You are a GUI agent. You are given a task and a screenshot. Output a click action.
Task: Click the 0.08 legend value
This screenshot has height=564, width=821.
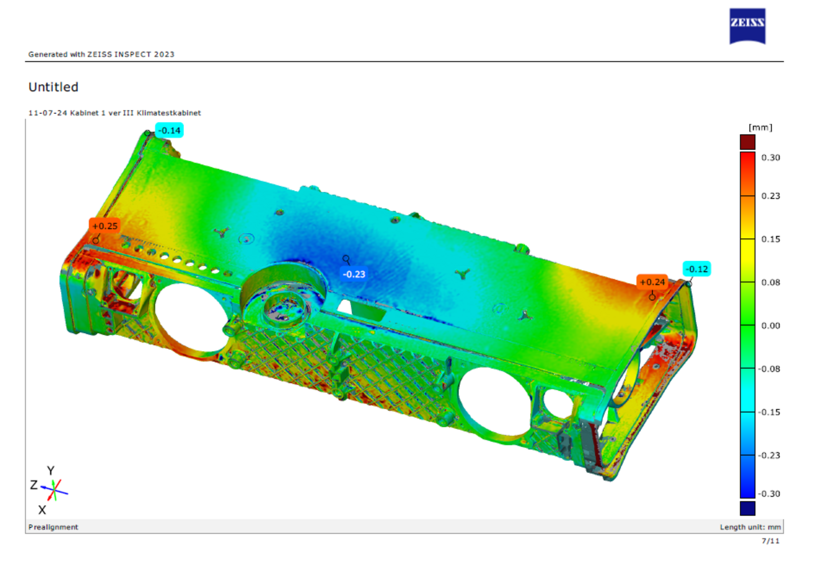(771, 282)
